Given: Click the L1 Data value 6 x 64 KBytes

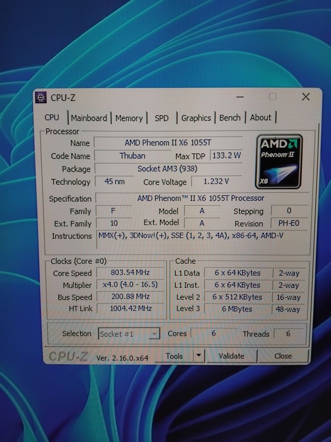Looking at the screenshot, I should pyautogui.click(x=237, y=273).
